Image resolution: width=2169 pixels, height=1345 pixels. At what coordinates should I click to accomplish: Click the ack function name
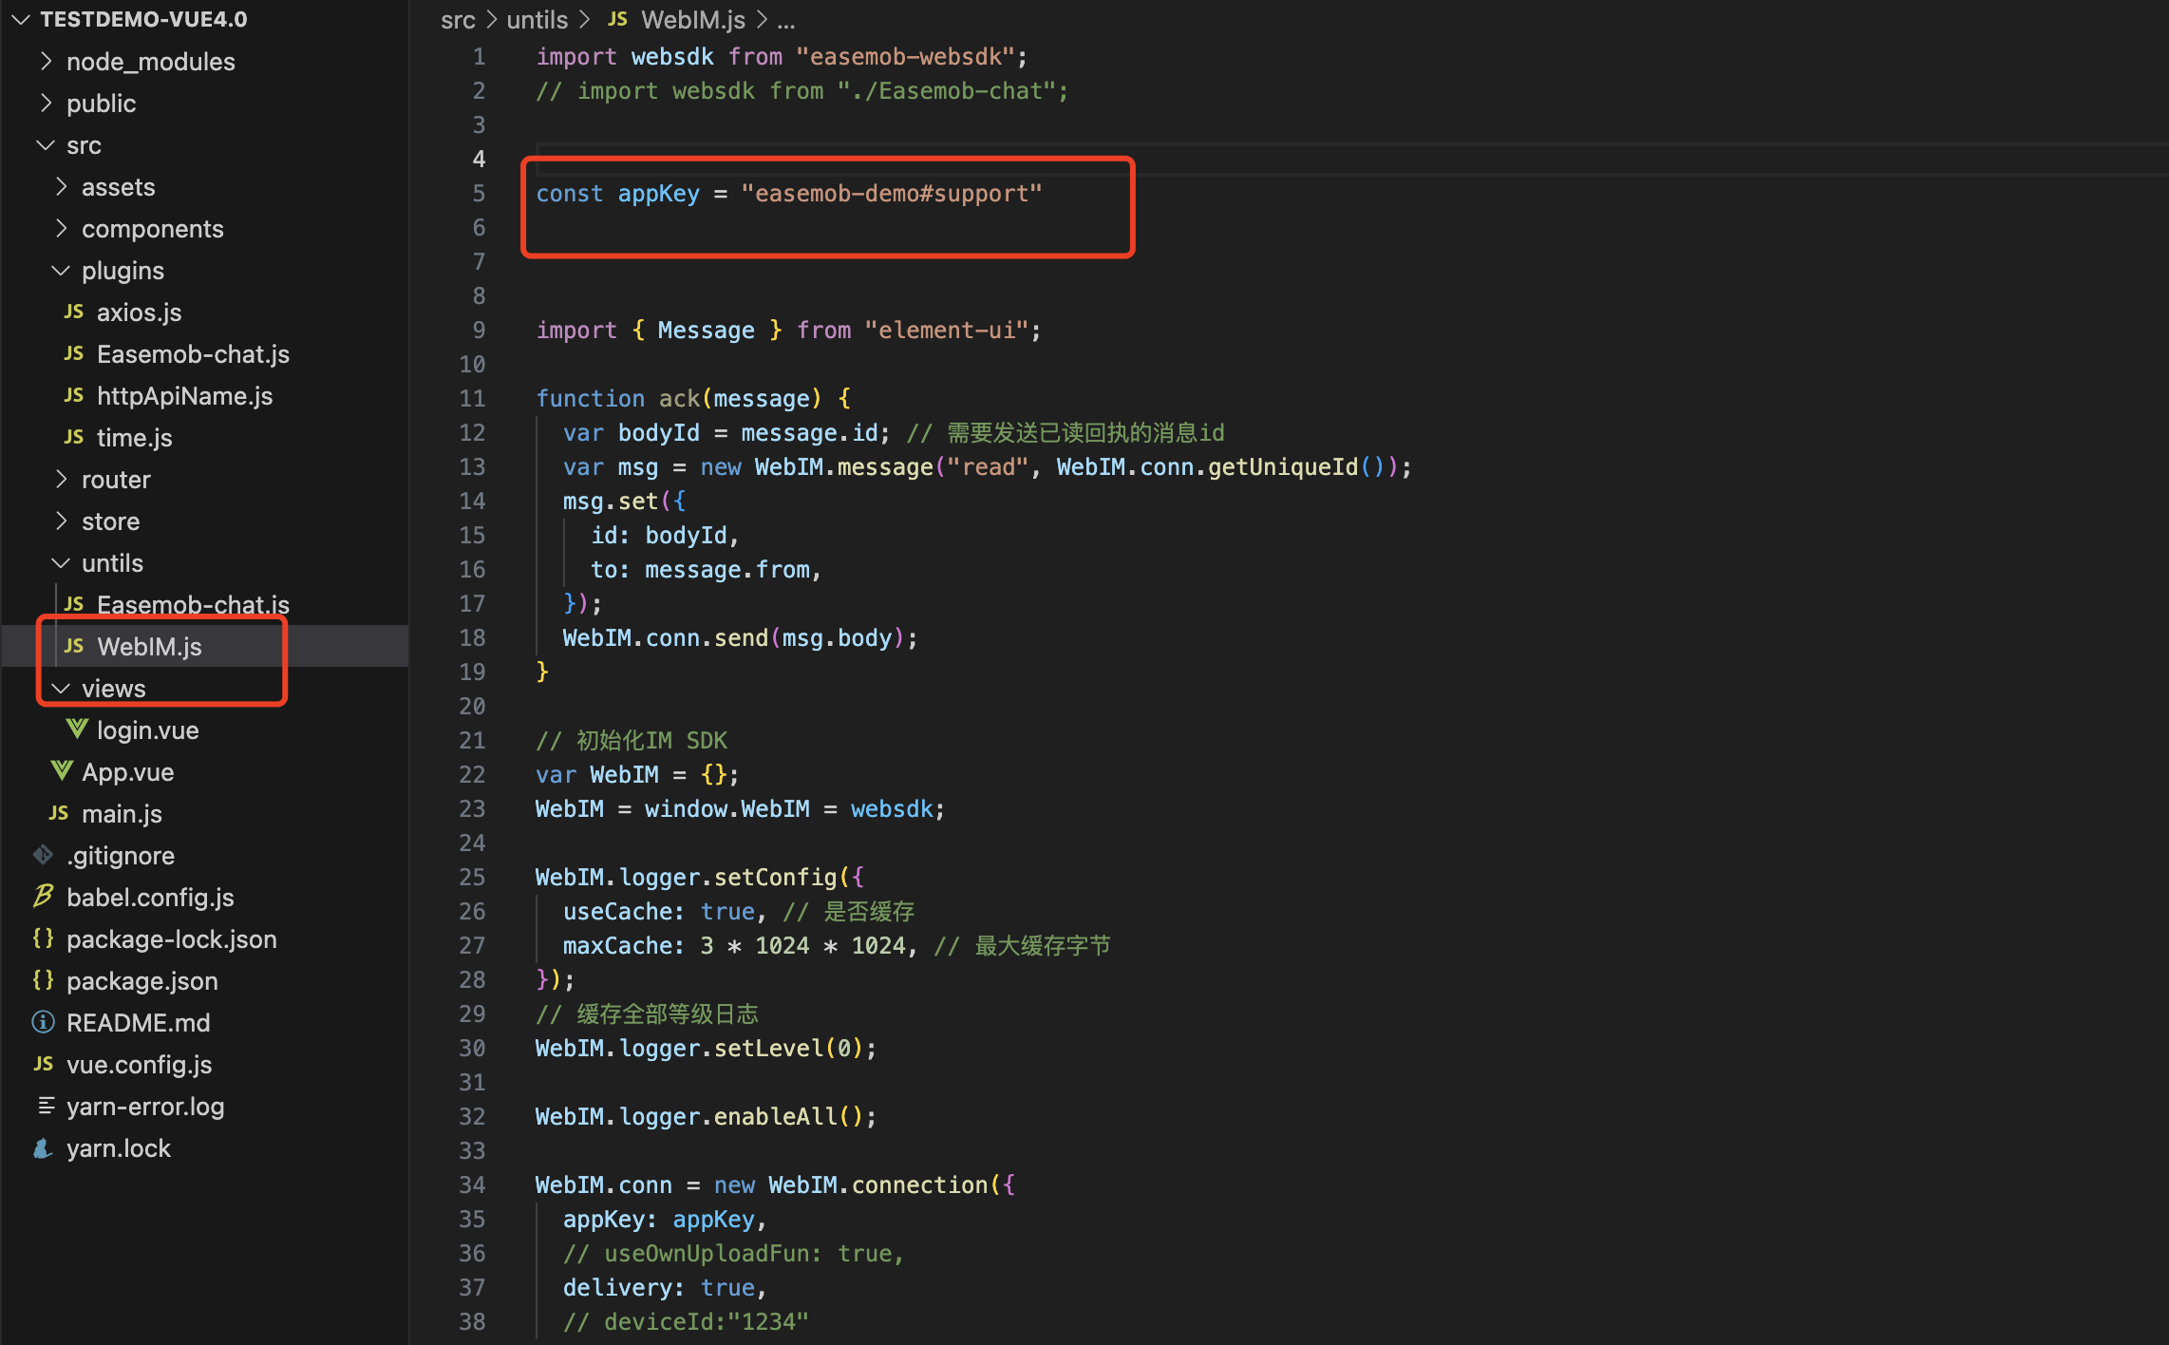(x=679, y=399)
